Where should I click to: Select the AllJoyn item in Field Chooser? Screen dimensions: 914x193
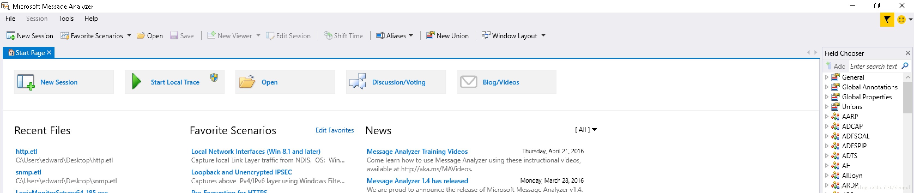[x=852, y=175]
